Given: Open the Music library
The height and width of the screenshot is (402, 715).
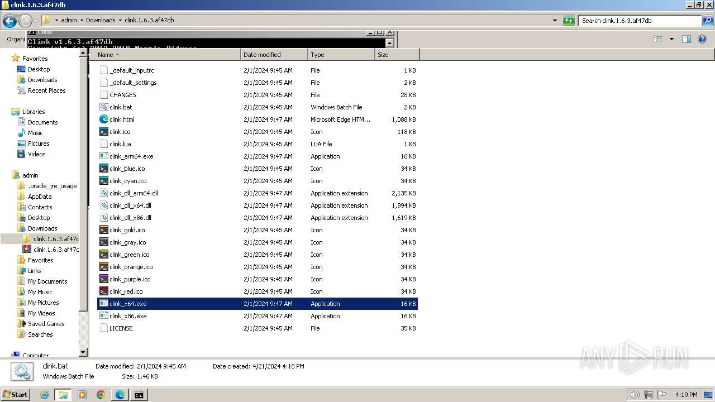Looking at the screenshot, I should pos(35,133).
